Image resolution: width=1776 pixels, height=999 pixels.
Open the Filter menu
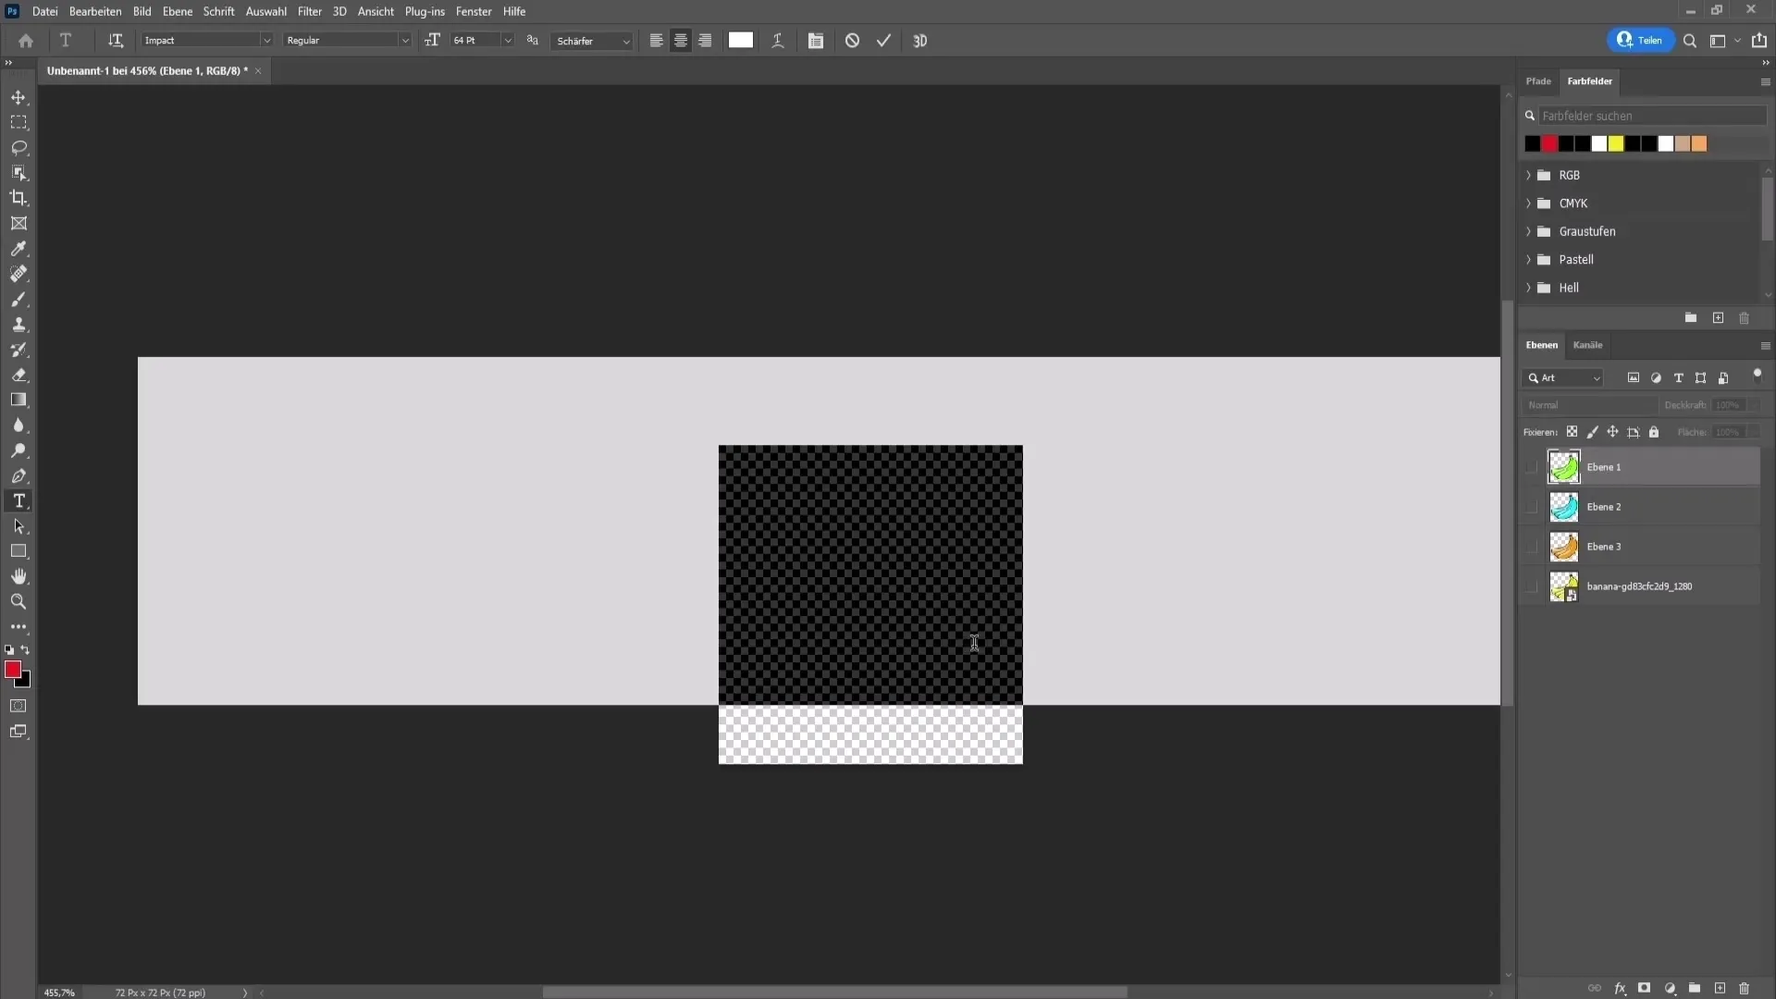tap(310, 11)
